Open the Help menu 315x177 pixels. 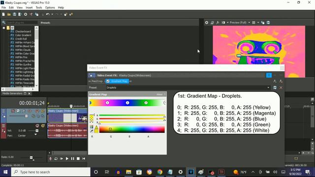coord(61,8)
